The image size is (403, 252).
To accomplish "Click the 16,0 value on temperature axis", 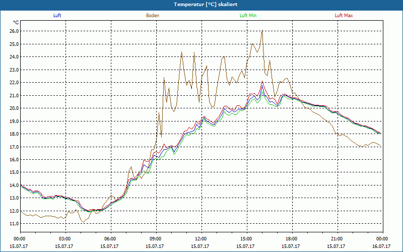I will pyautogui.click(x=14, y=160).
